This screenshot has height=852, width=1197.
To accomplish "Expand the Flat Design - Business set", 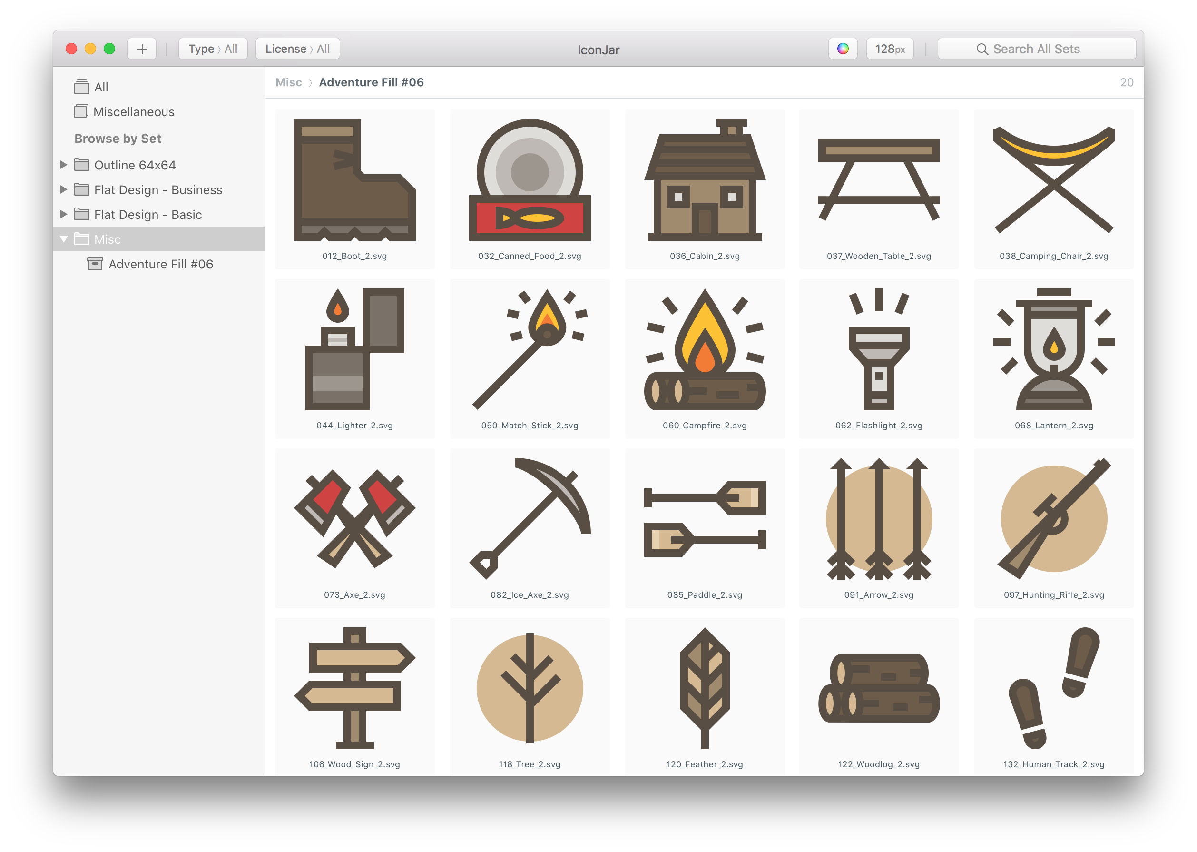I will tap(63, 189).
